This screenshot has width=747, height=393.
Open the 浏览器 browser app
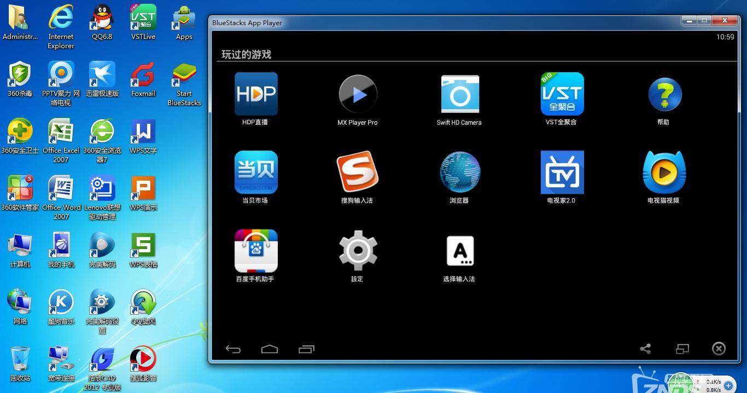pos(459,172)
